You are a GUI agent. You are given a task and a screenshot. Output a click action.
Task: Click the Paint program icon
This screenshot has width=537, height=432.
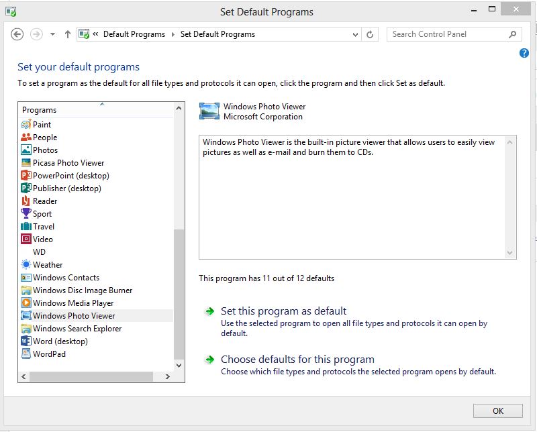(26, 124)
